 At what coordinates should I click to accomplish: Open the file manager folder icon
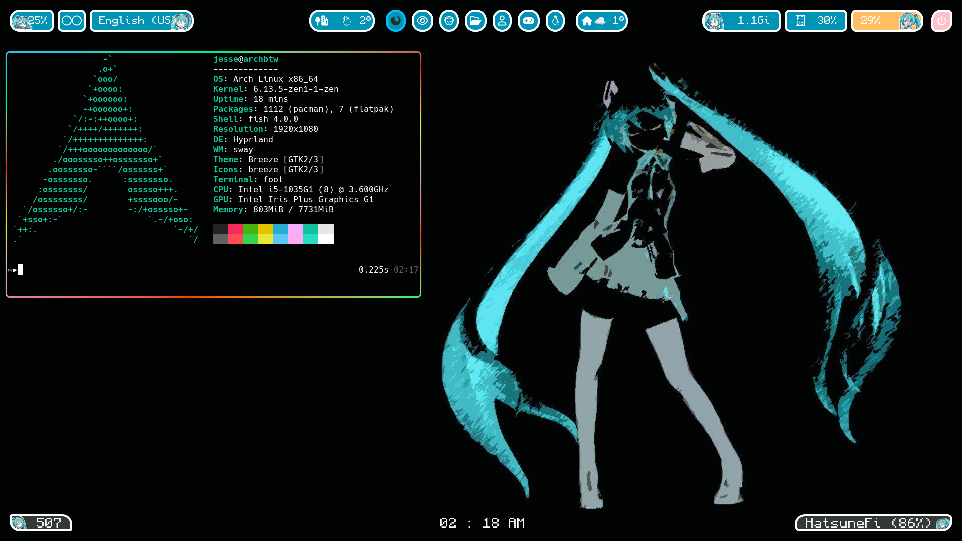pos(475,21)
